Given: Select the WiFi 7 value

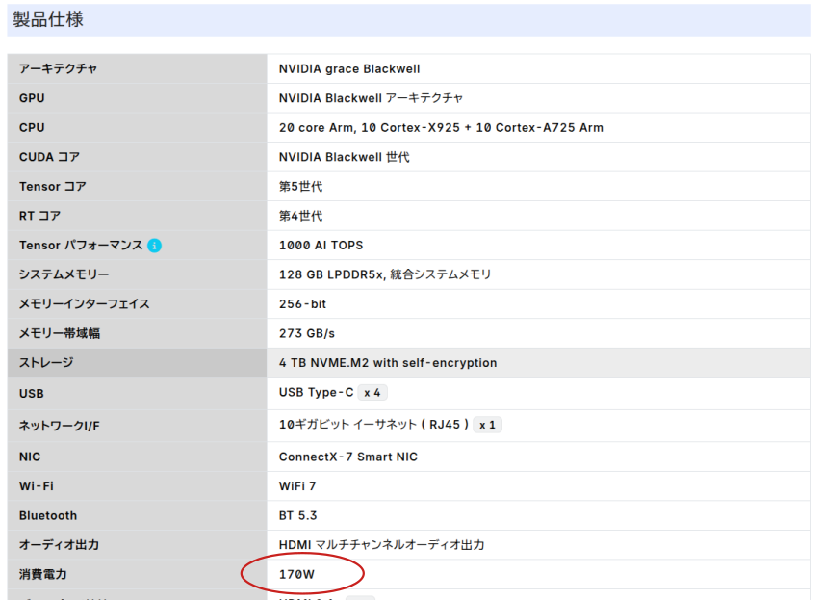Looking at the screenshot, I should point(297,486).
